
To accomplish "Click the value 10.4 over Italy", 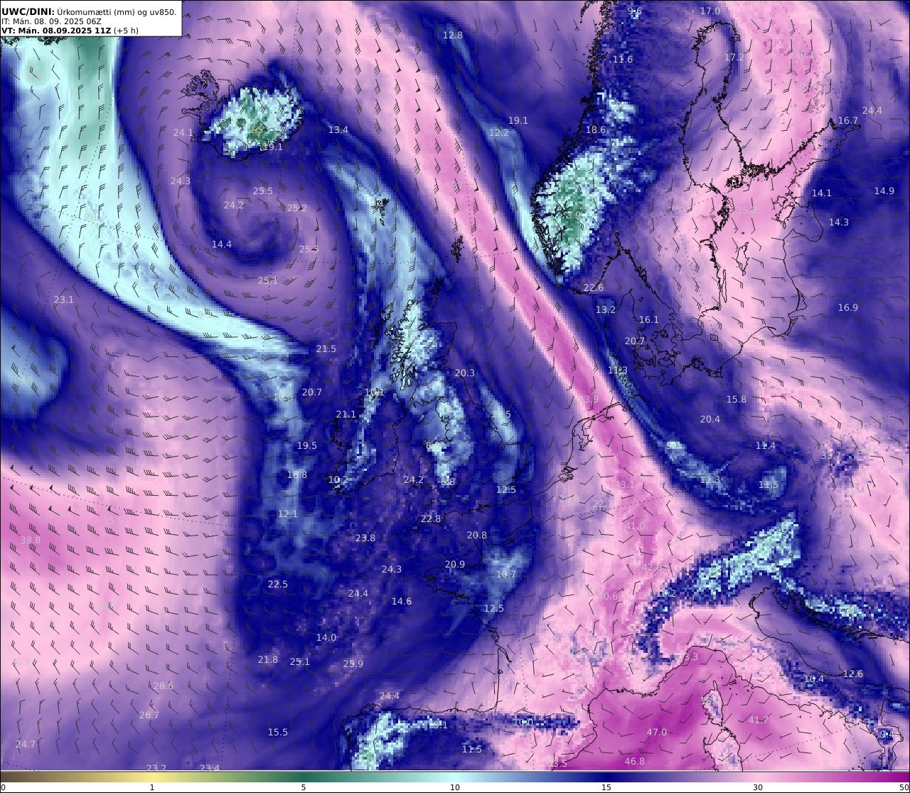I will (x=814, y=678).
